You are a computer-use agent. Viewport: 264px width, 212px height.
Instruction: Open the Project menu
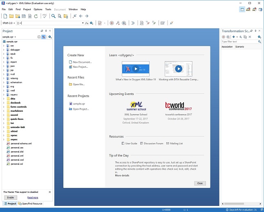(x=27, y=9)
